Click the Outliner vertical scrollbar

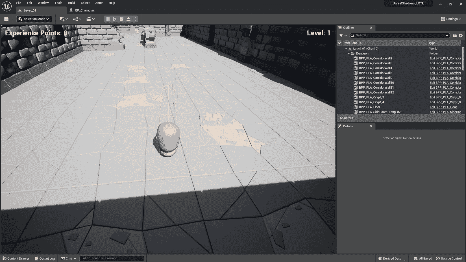tap(463, 59)
